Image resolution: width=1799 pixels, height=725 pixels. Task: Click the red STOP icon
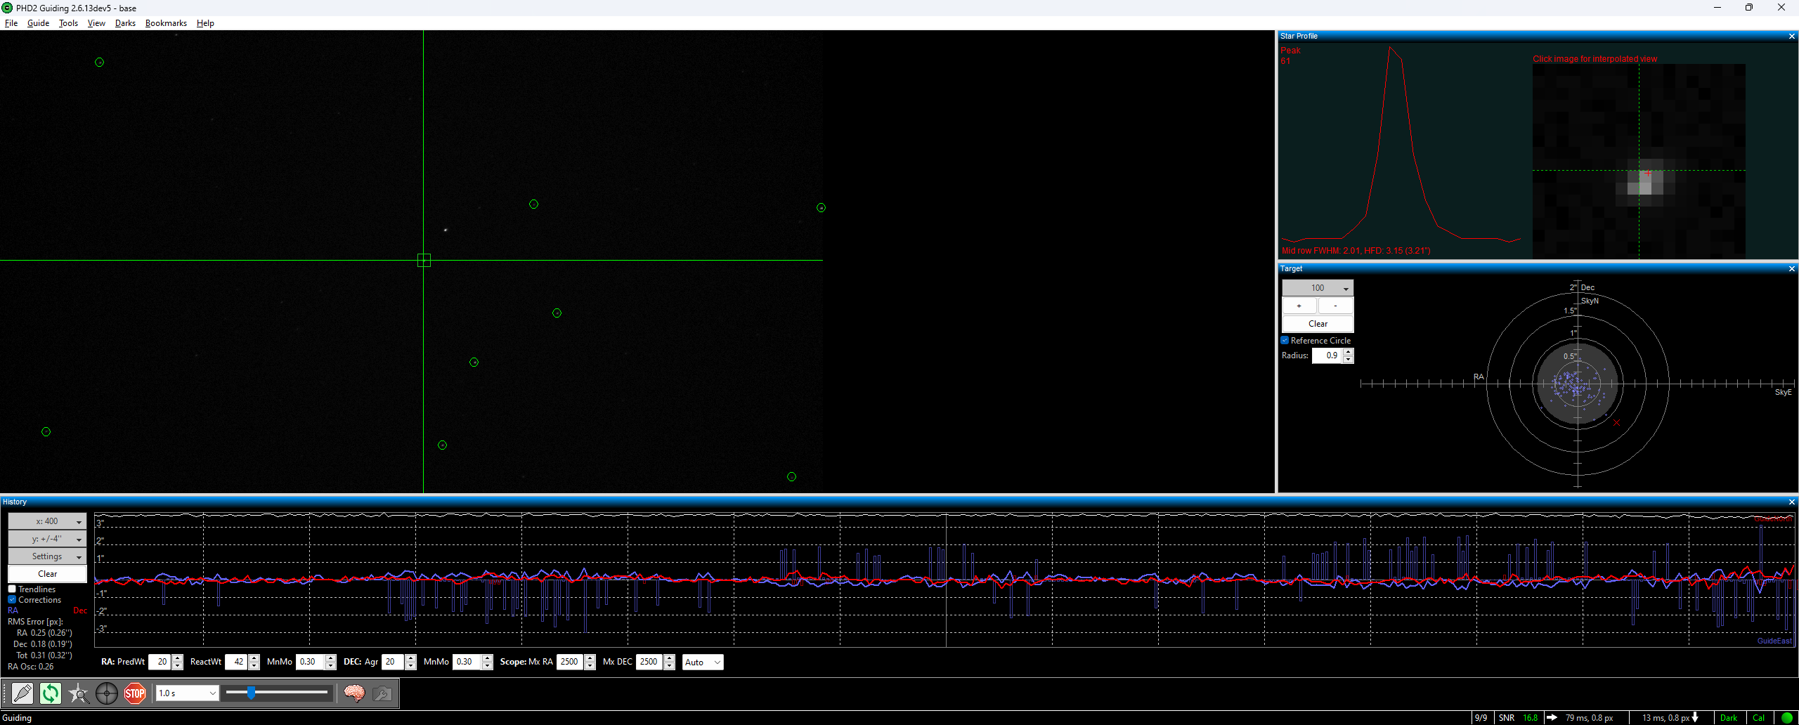[135, 693]
